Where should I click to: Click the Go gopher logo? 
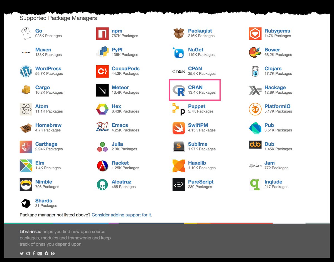click(x=26, y=34)
